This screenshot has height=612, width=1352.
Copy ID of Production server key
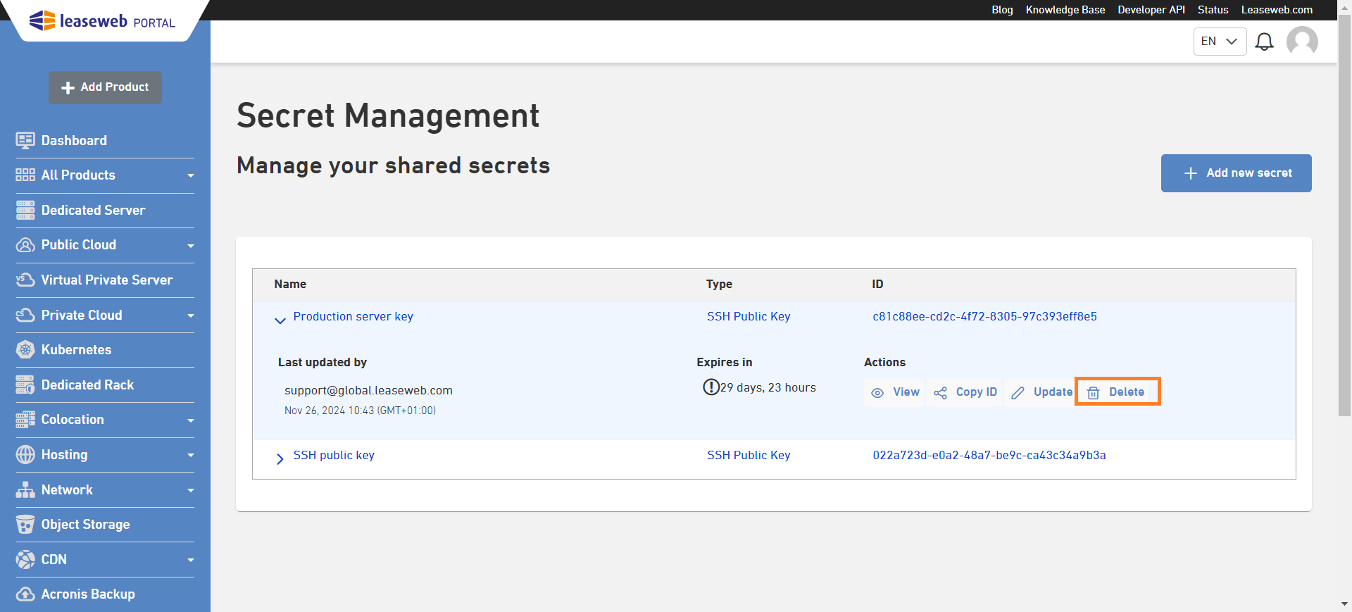pos(965,392)
